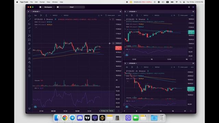Toggle auto scale on the 4h chart
The width and height of the screenshot is (219, 123).
192,67
